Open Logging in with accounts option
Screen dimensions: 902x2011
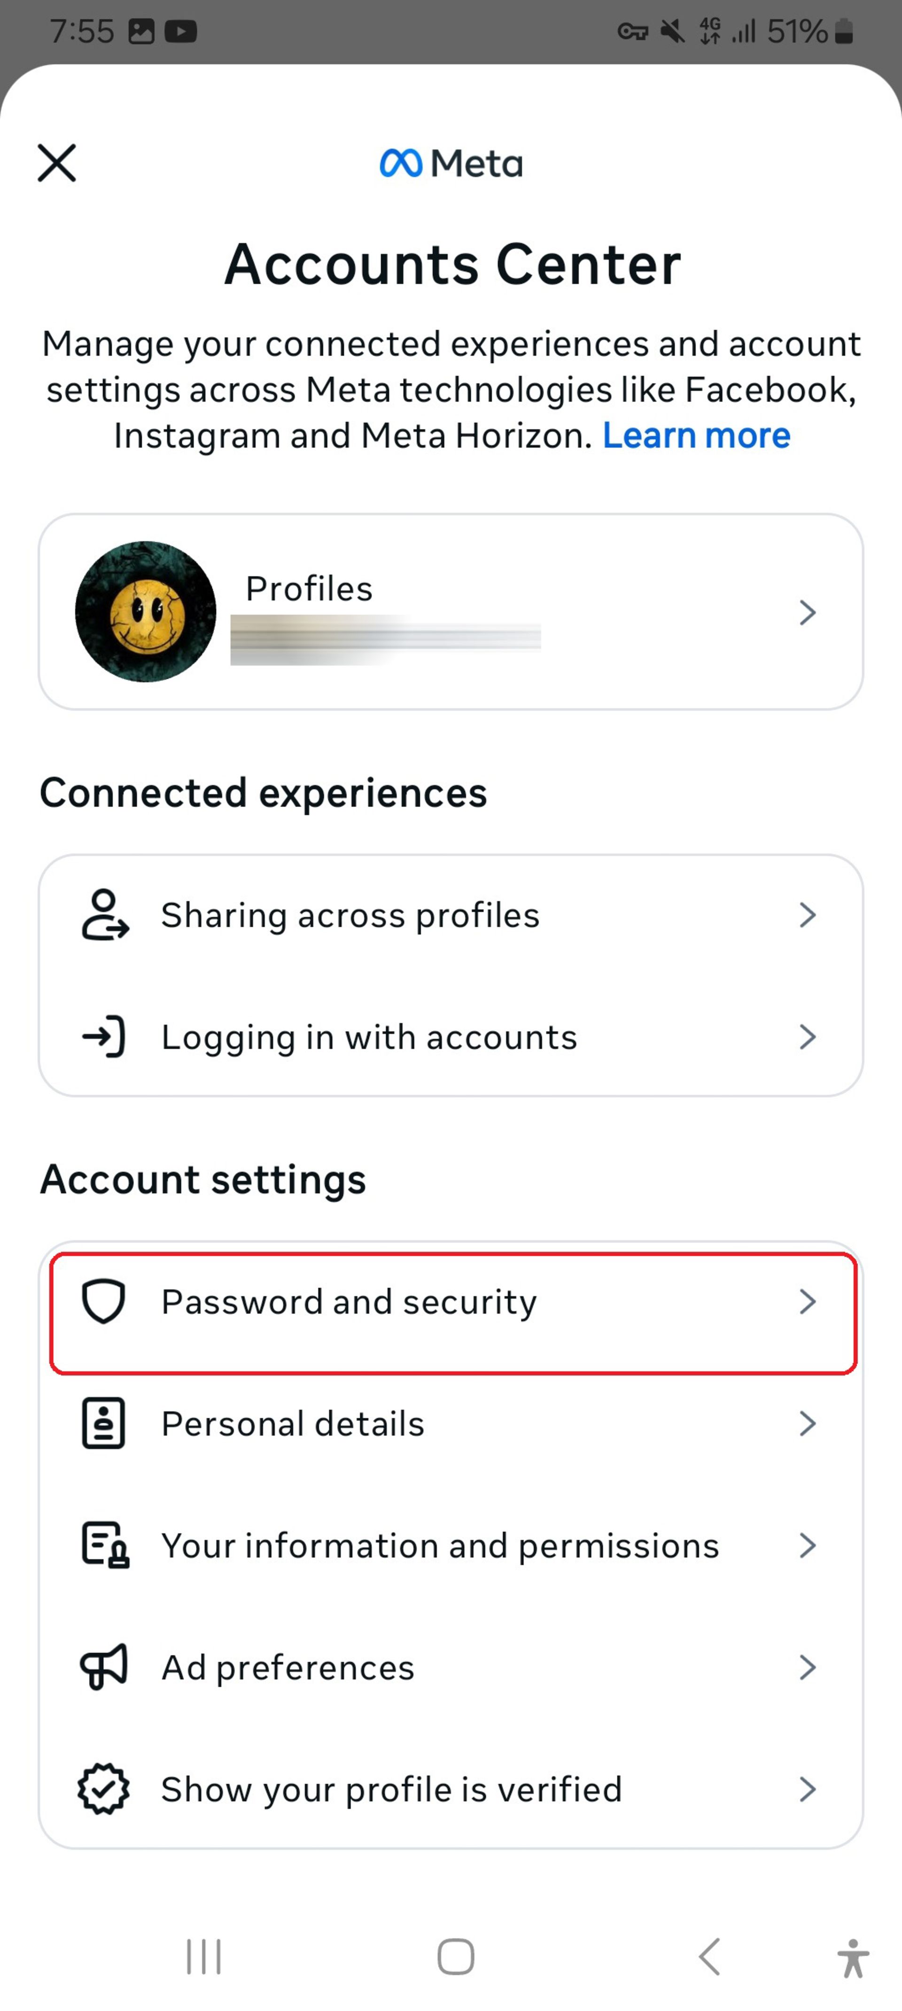tap(451, 1036)
